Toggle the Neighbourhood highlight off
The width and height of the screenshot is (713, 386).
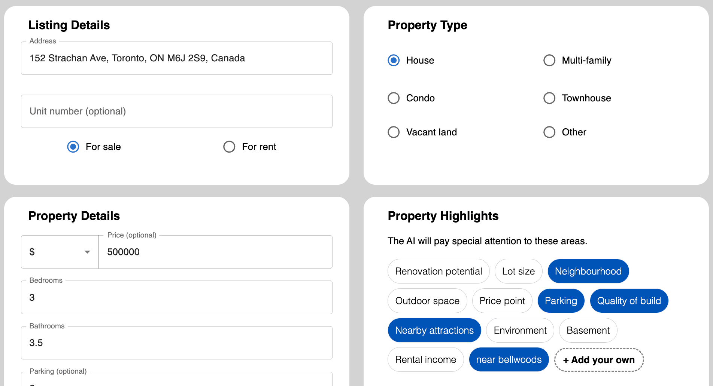coord(588,271)
